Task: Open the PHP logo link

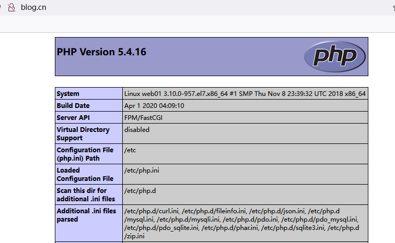Action: 335,56
